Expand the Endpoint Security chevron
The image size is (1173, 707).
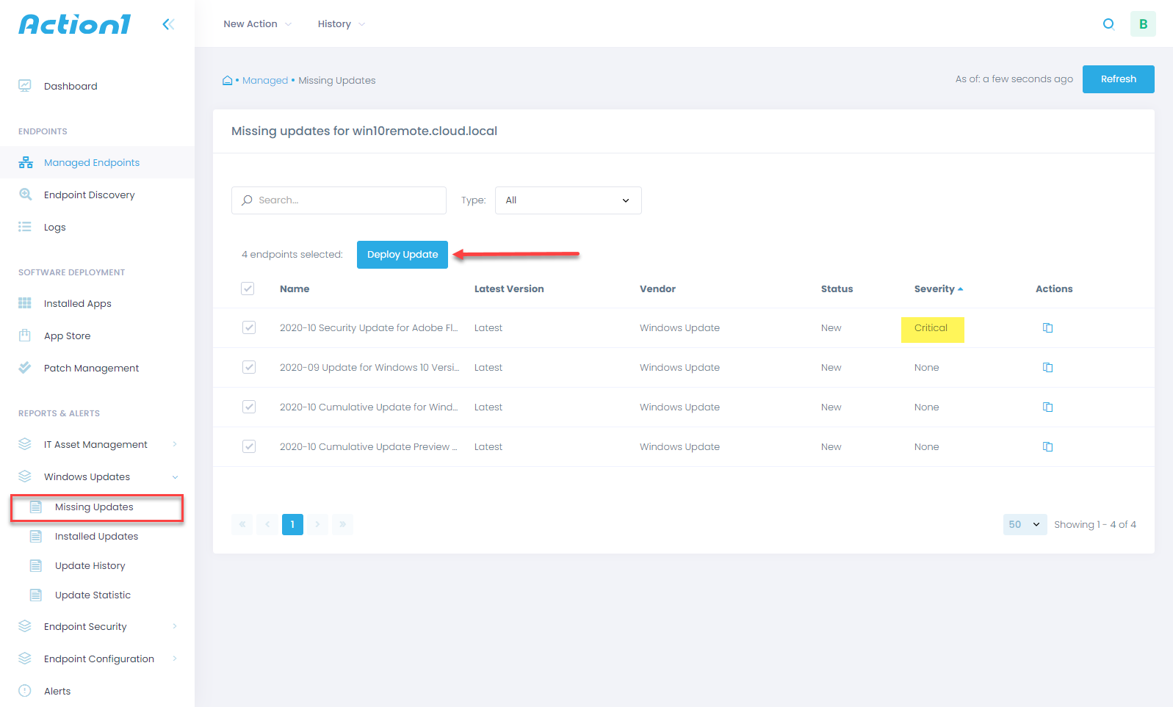coord(175,626)
